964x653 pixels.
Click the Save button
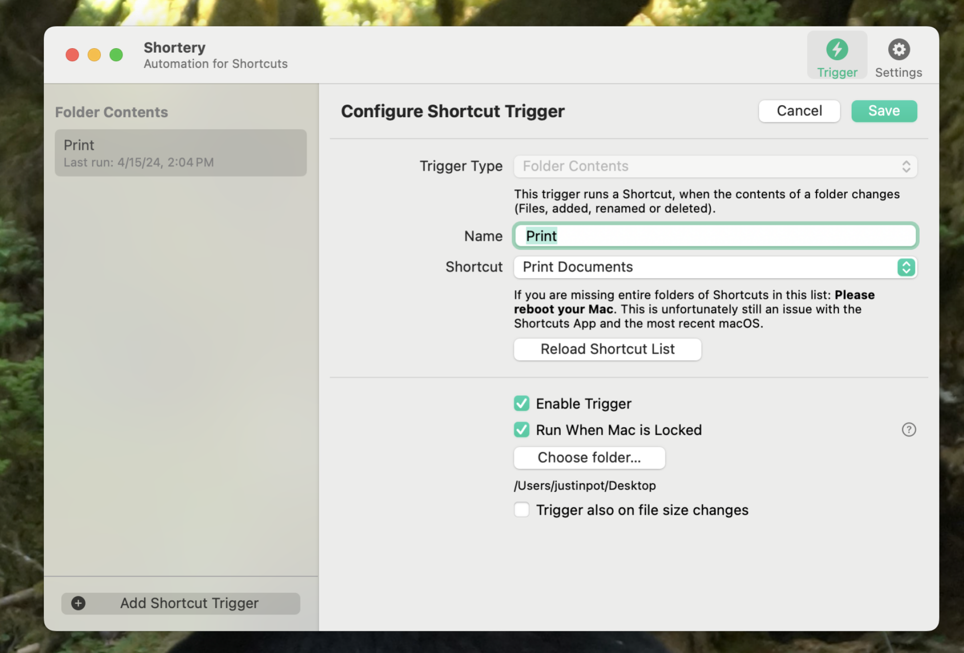point(884,110)
